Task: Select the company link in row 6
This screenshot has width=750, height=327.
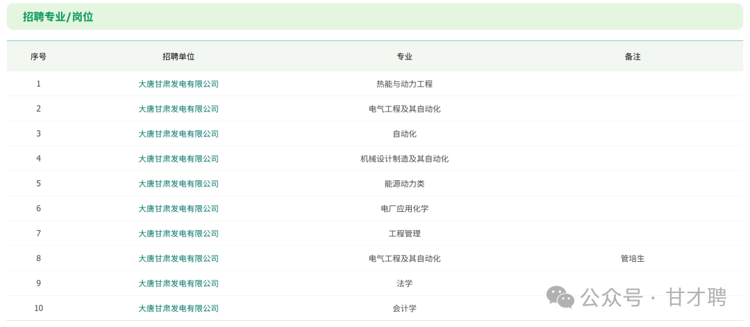Action: [x=178, y=209]
